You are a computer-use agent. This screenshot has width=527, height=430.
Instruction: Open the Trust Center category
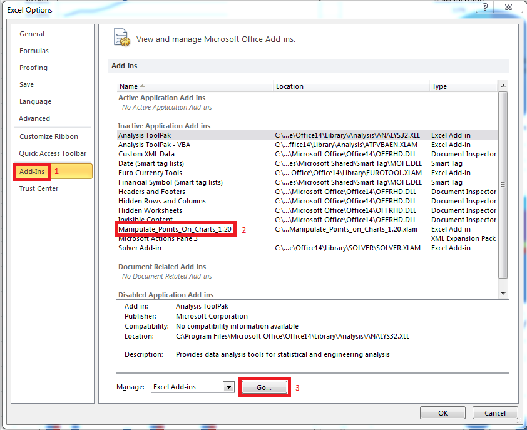[x=39, y=188]
